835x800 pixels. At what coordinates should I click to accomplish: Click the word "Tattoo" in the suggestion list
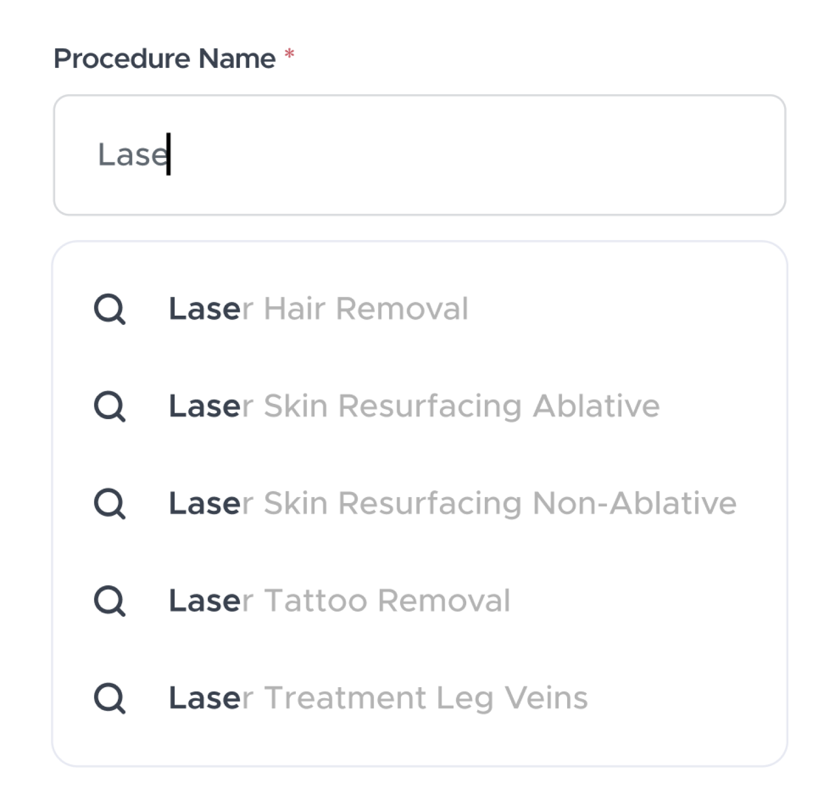(316, 601)
